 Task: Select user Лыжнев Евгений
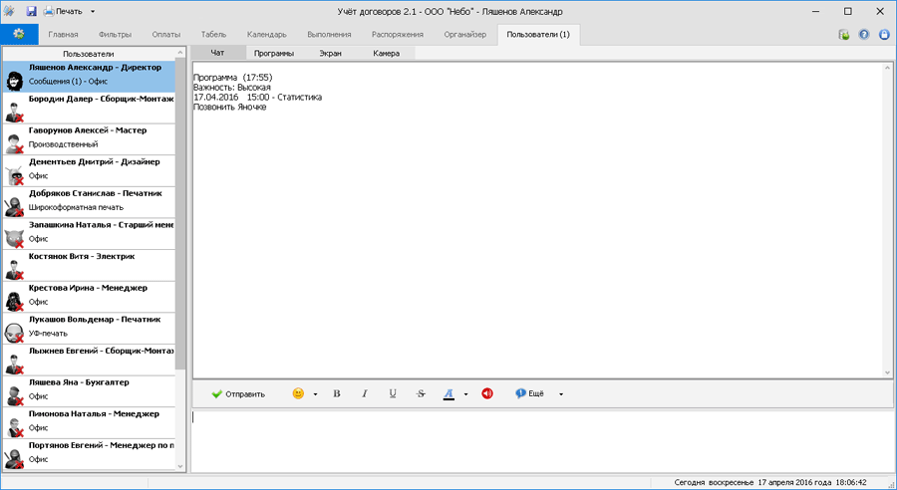pyautogui.click(x=89, y=360)
